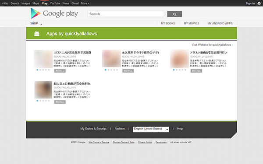Viewport: 263px width, 164px height.
Task: Click the star rating of the middle app
Action: coord(111,70)
